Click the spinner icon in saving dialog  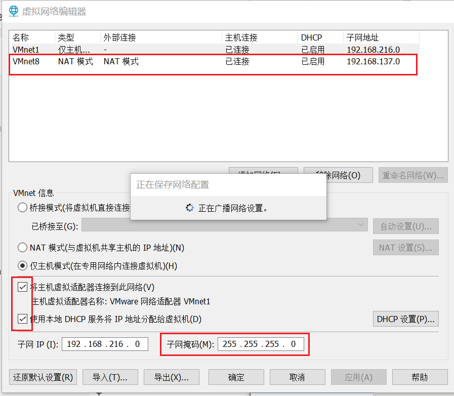(189, 208)
